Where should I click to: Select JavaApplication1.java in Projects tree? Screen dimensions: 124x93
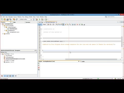click(x=14, y=32)
